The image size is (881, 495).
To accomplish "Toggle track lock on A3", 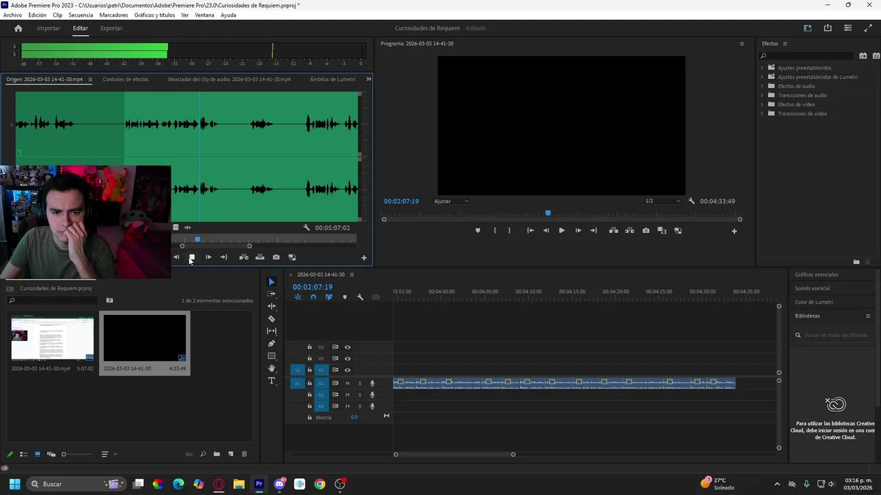I will pos(310,406).
